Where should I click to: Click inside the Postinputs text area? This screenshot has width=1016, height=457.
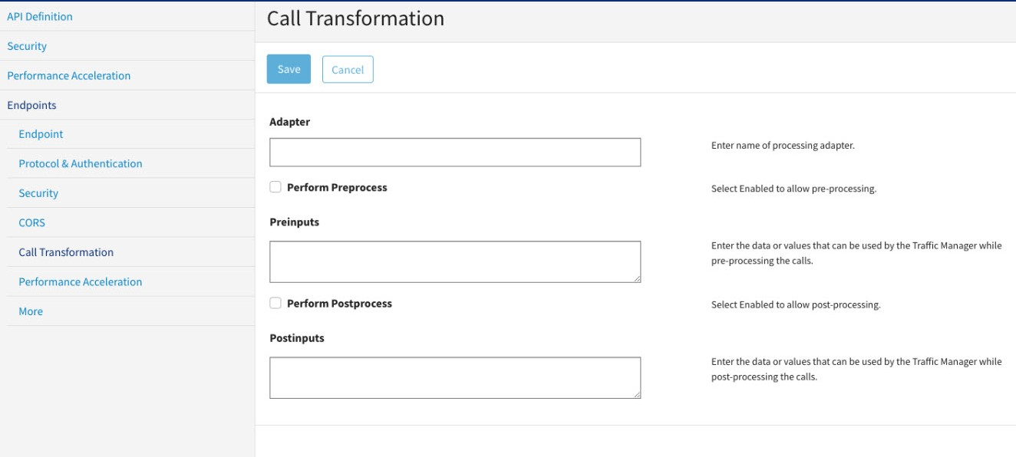tap(454, 377)
